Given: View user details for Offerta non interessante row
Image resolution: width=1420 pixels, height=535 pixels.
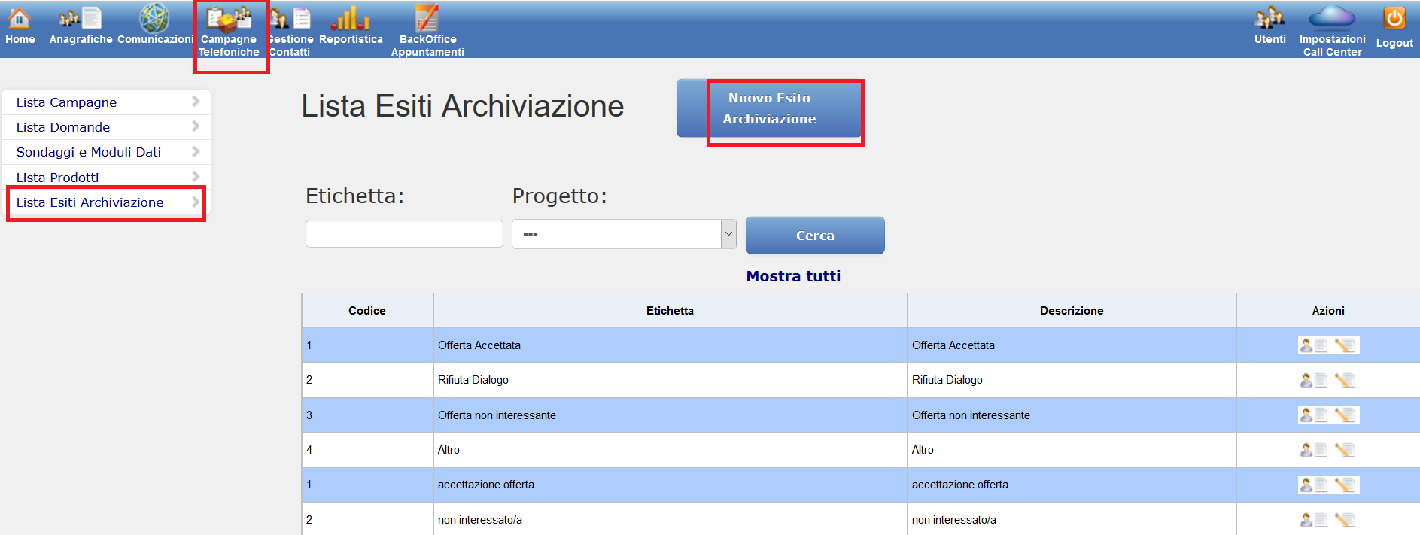Looking at the screenshot, I should [1313, 415].
